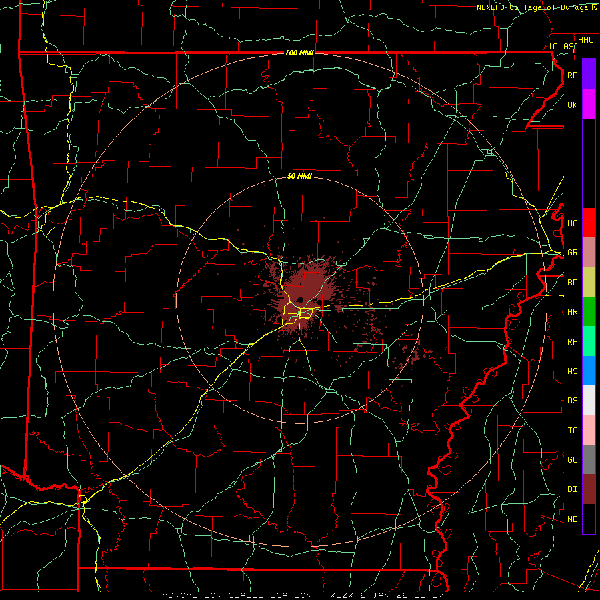
Task: Click the 50 NMI range ring label
Action: tap(299, 176)
